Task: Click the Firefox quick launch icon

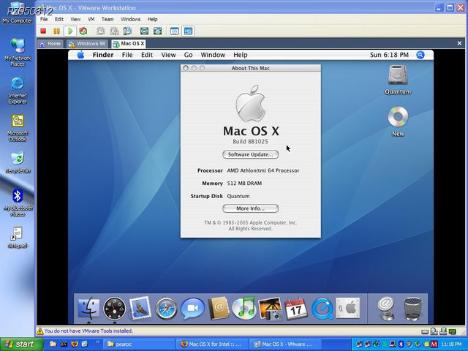Action: (x=75, y=344)
